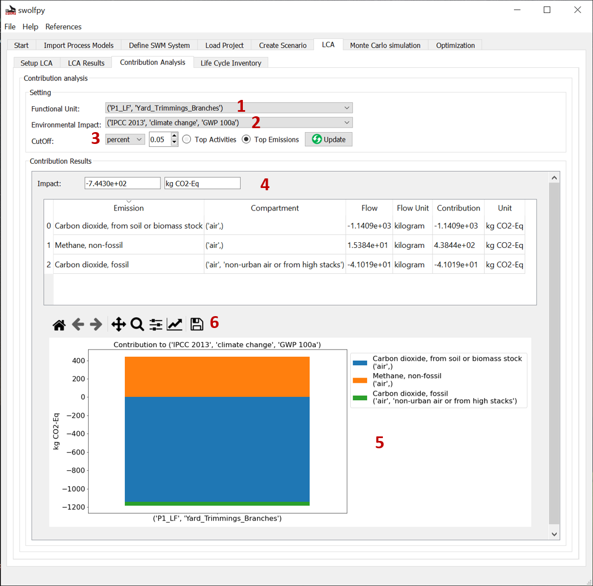Switch to the Import Process Models tab
This screenshot has width=593, height=586.
79,45
